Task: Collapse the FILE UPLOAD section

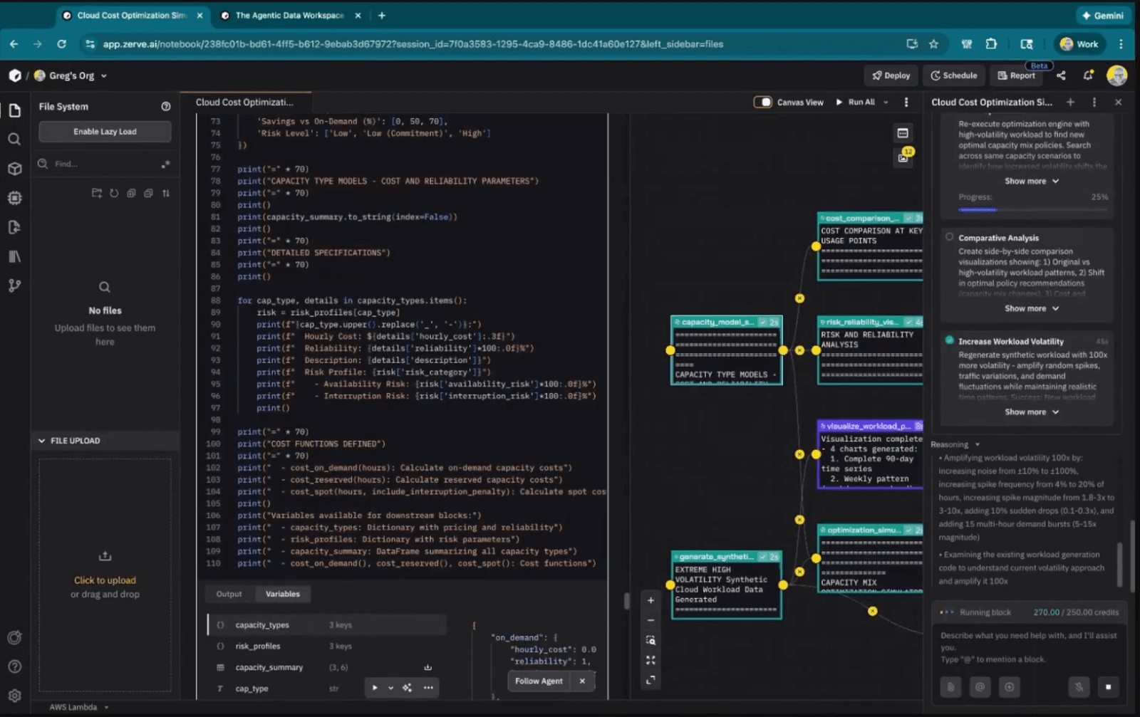Action: (42, 441)
